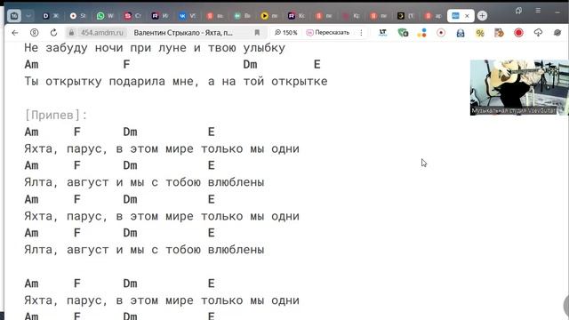Screen dimensions: 569x320
Task: Open the LT LanguageTool extension
Action: (382, 33)
